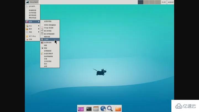Screen dimensions: 199x112
Task: Switch to the second workspace in pager
Action: [x=146, y=2]
